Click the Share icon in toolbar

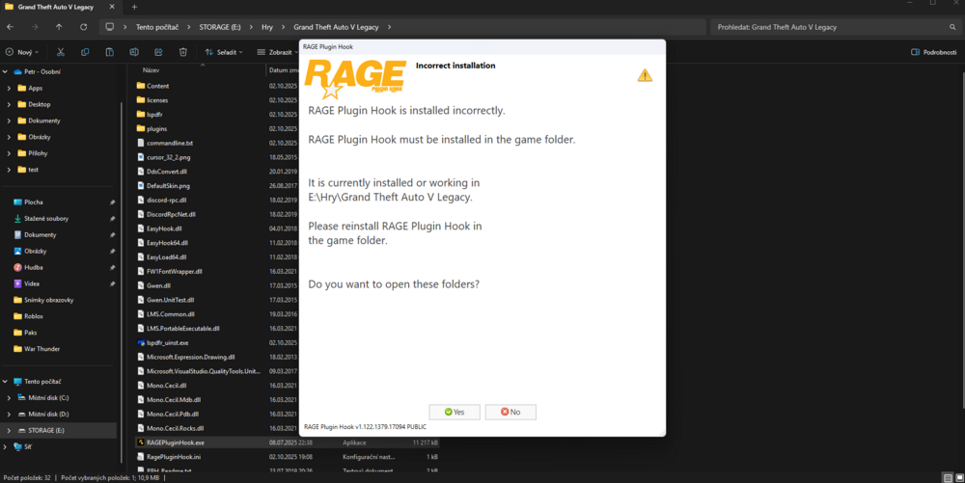tap(159, 52)
